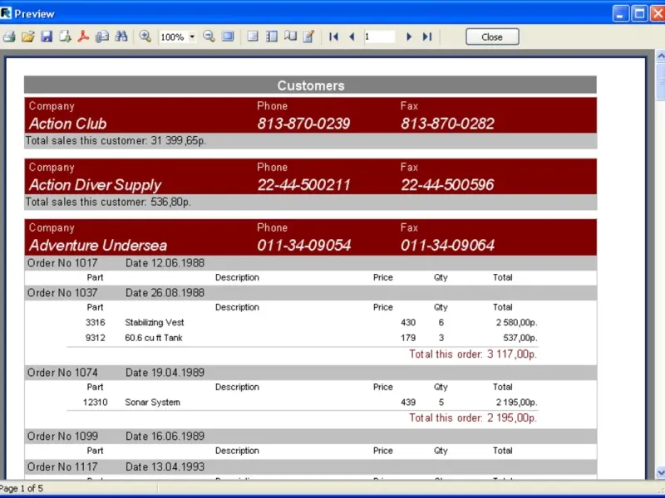Click the Edit page icon
Image resolution: width=665 pixels, height=498 pixels.
pos(308,37)
